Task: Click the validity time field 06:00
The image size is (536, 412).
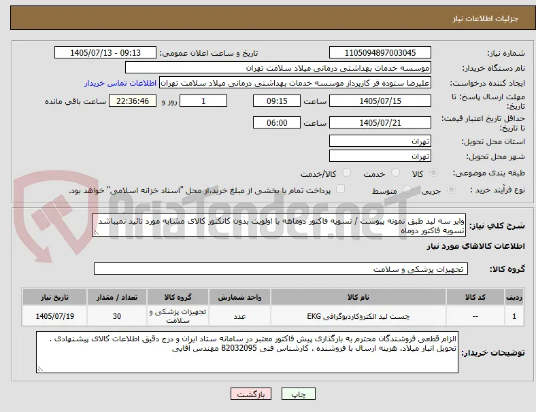Action: (277, 122)
